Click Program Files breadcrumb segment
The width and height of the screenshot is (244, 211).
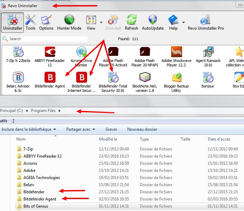click(x=43, y=111)
